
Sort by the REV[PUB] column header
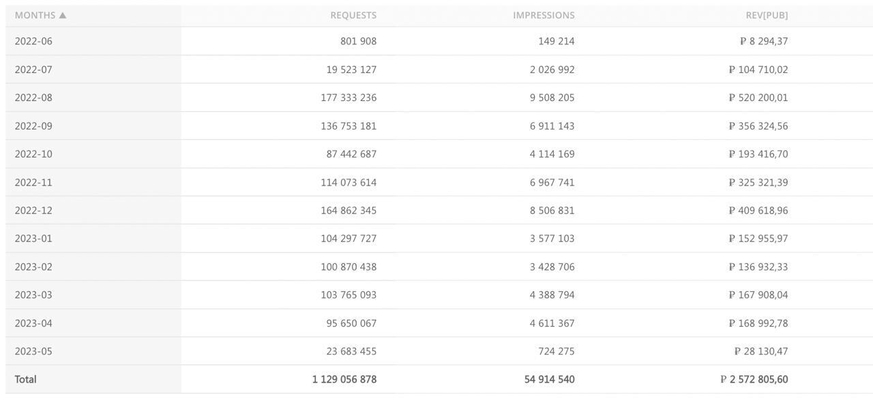click(767, 15)
